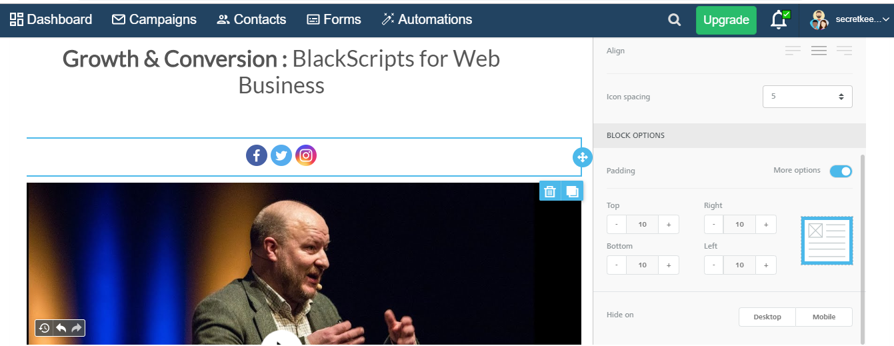This screenshot has width=894, height=346.
Task: Click the Right padding value field
Action: (740, 225)
